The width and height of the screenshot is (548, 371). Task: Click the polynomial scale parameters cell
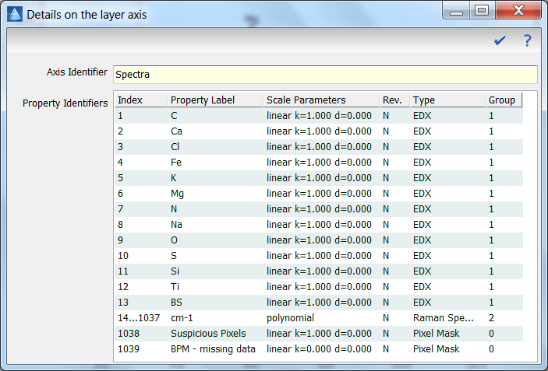[292, 318]
